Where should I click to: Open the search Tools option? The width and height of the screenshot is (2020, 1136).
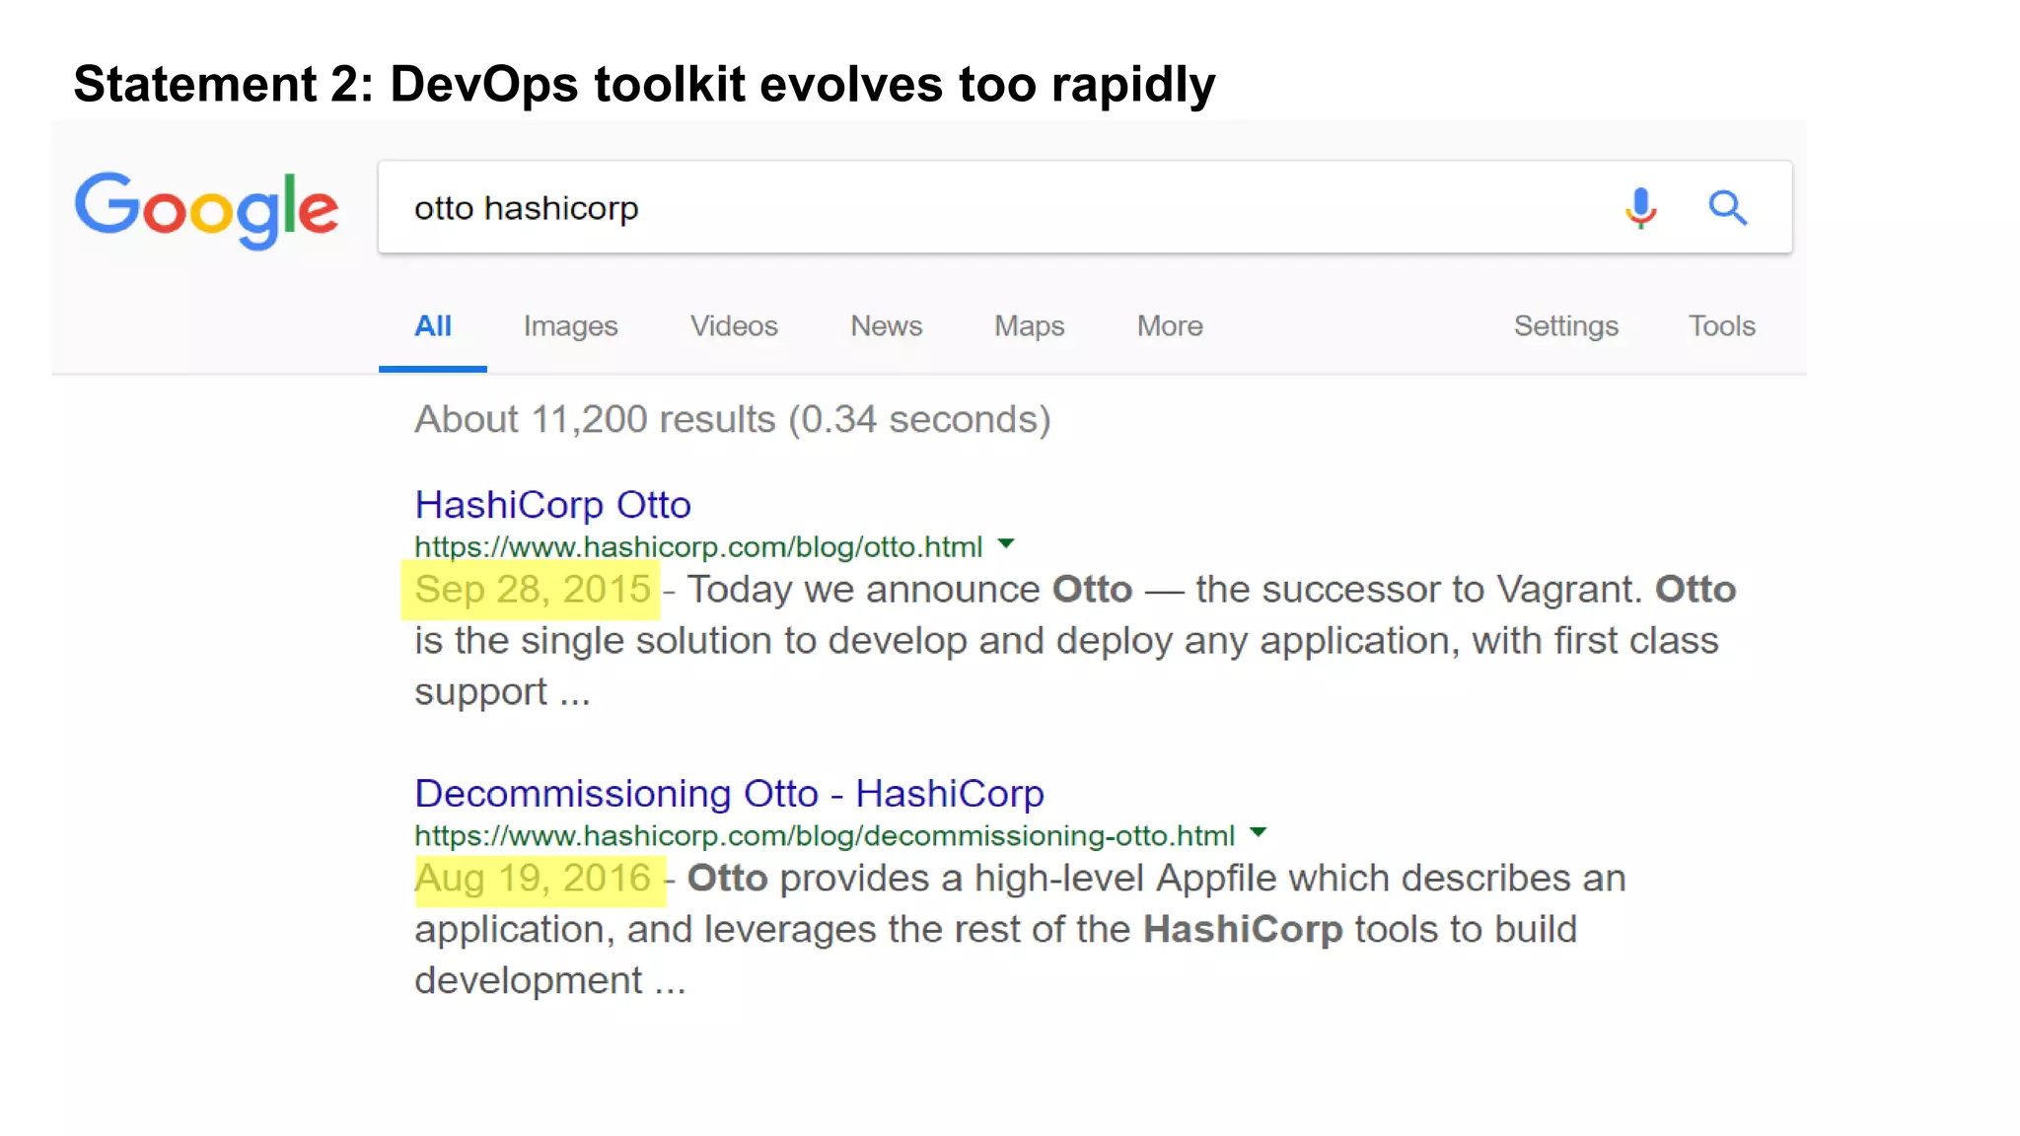click(1722, 326)
